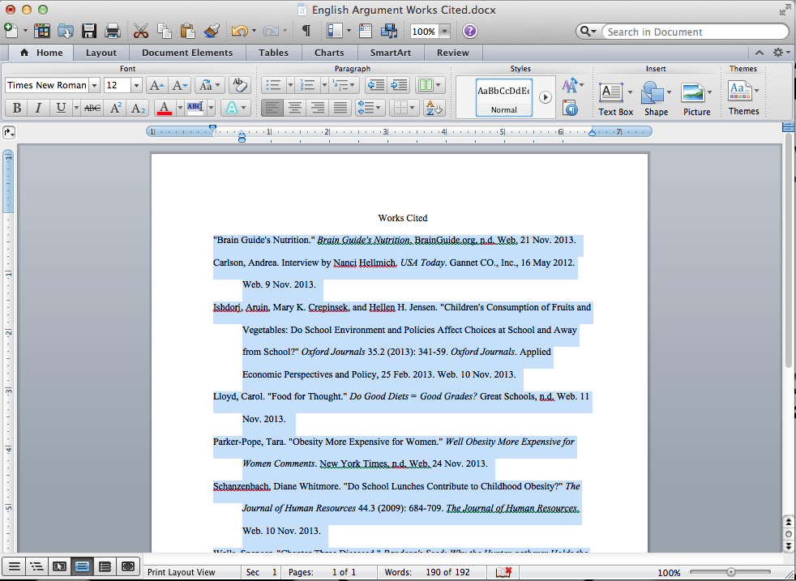
Task: Switch to the Layout tab
Action: (101, 53)
